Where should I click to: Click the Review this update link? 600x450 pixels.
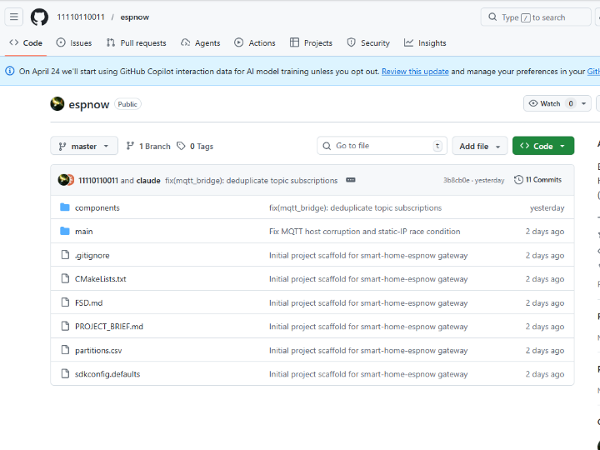(x=415, y=72)
